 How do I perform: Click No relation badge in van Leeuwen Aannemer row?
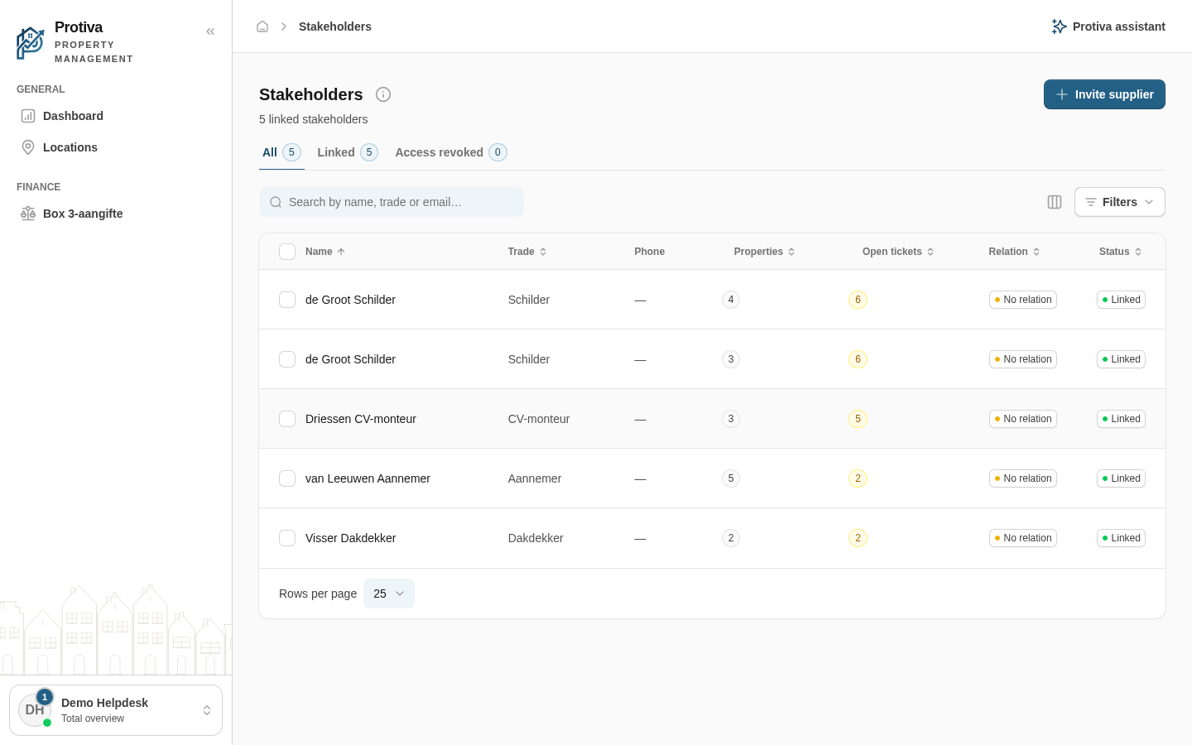[1023, 478]
